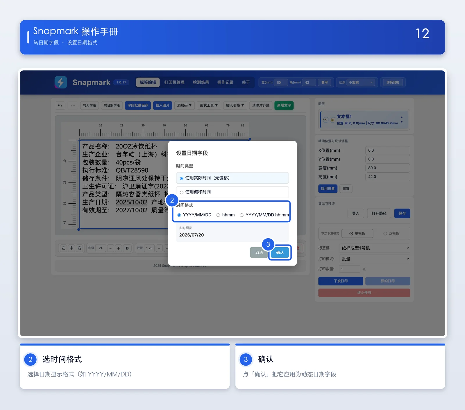Switch to the 检测结果 tab
465x410 pixels.
point(201,83)
